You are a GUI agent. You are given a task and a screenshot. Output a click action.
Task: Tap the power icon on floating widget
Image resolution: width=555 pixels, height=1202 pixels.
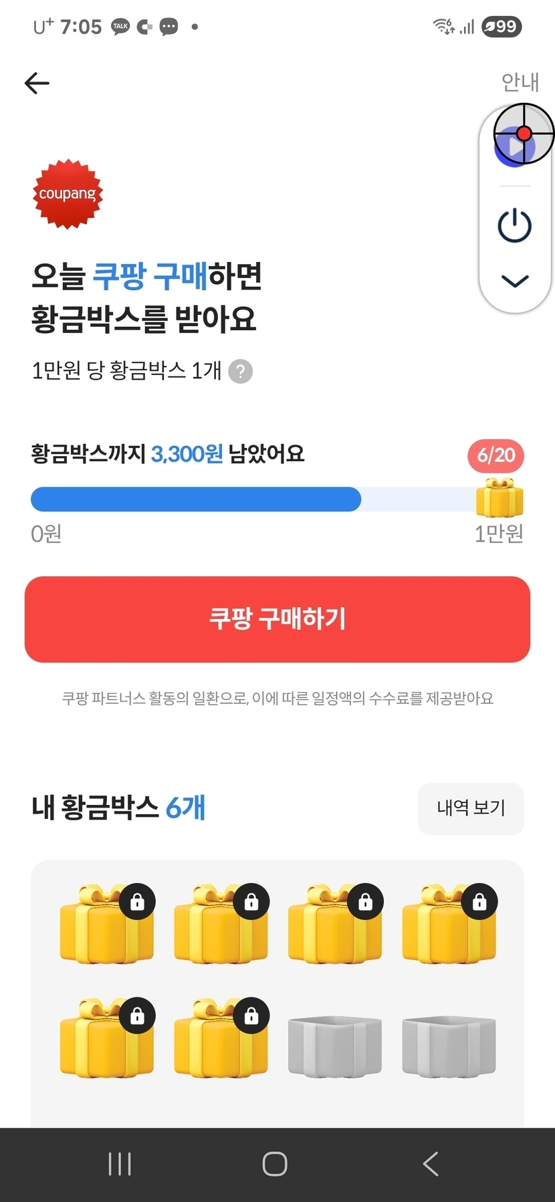click(x=514, y=225)
